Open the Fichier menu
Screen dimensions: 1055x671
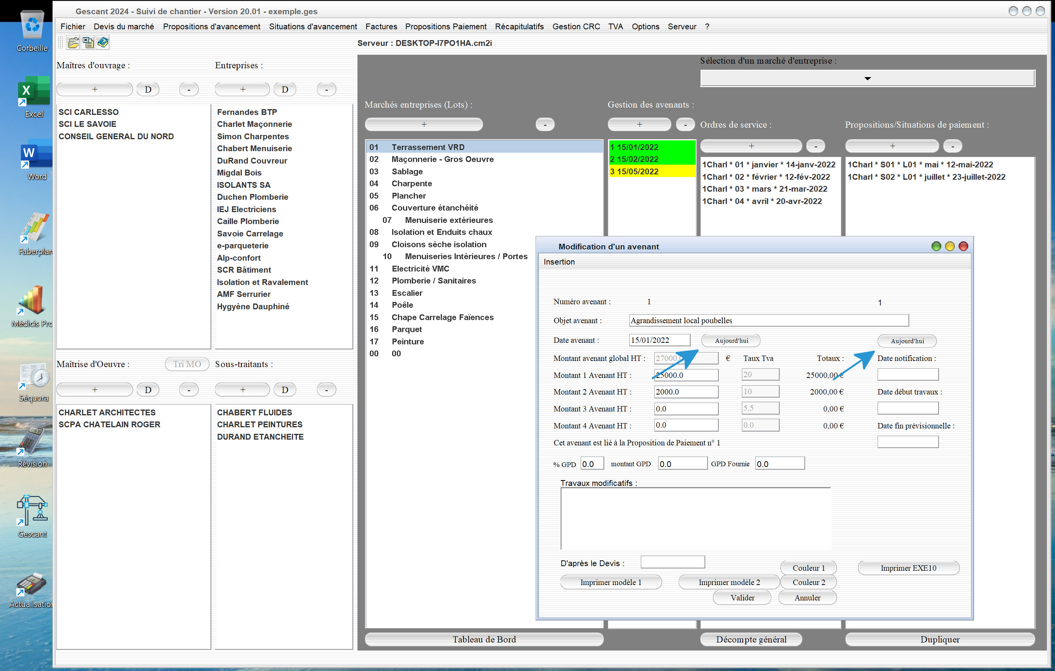pyautogui.click(x=73, y=26)
